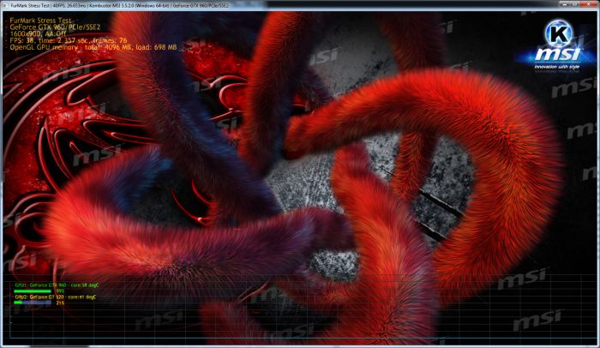Screen dimensions: 600x348
Task: Click the window title bar text
Action: point(120,5)
